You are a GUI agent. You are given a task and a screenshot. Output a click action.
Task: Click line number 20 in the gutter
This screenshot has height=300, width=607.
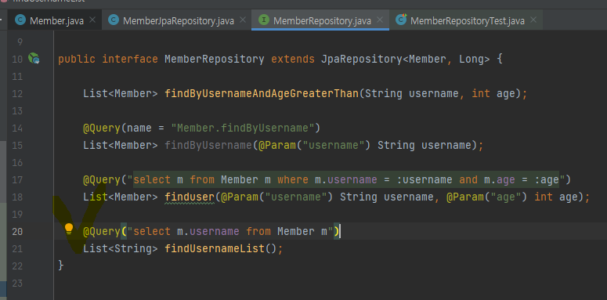17,232
